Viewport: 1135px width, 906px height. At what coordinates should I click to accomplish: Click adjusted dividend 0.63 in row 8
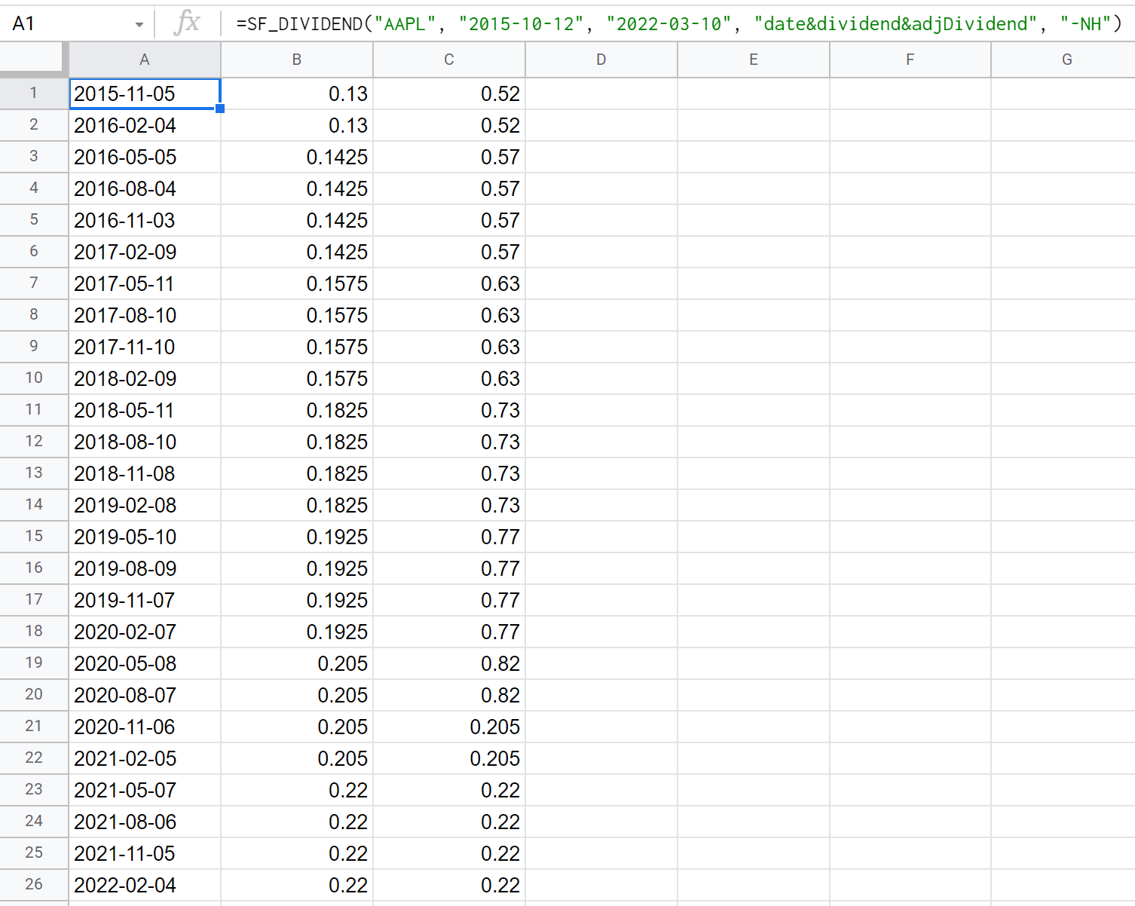click(449, 315)
